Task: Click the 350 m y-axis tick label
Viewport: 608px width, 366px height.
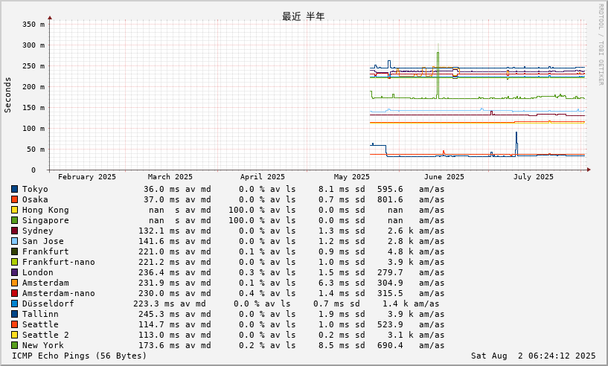Action: tap(33, 25)
